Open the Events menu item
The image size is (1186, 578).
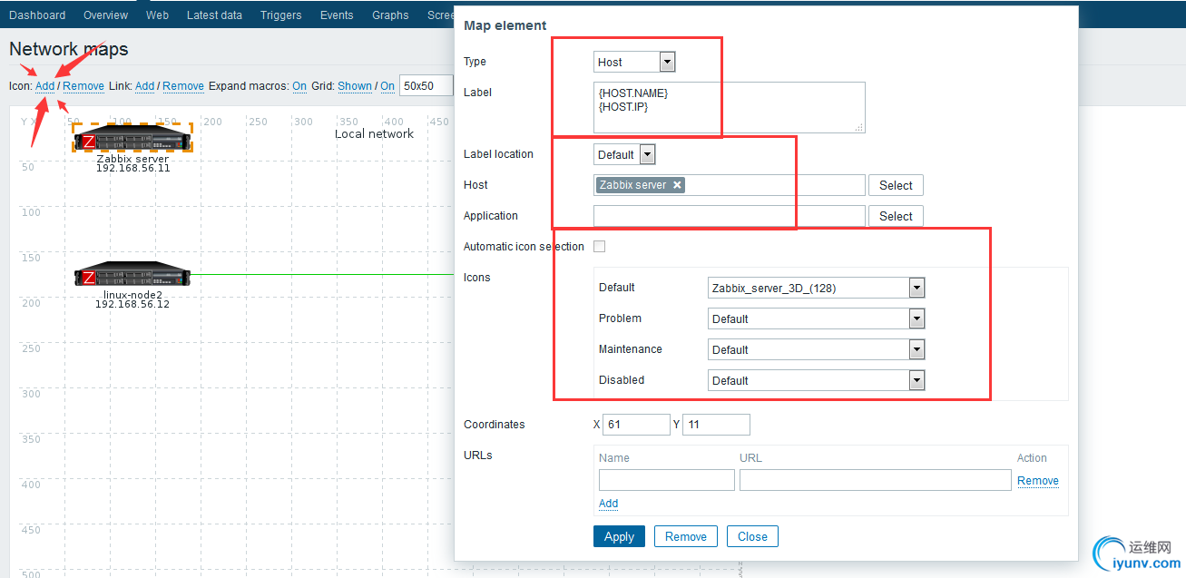click(x=337, y=15)
